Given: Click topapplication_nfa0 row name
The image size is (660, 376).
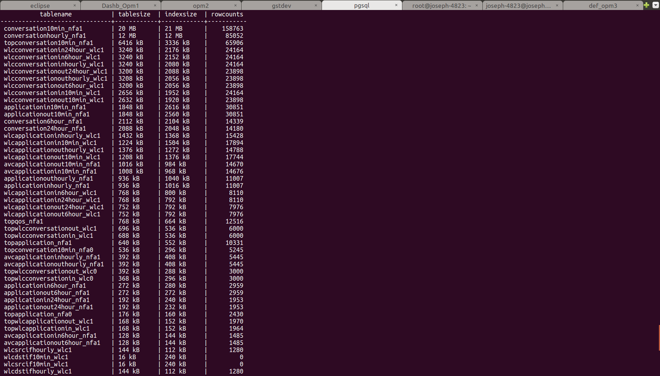Looking at the screenshot, I should 38,314.
